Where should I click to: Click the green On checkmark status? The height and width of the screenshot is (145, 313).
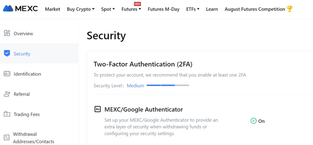pos(257,121)
